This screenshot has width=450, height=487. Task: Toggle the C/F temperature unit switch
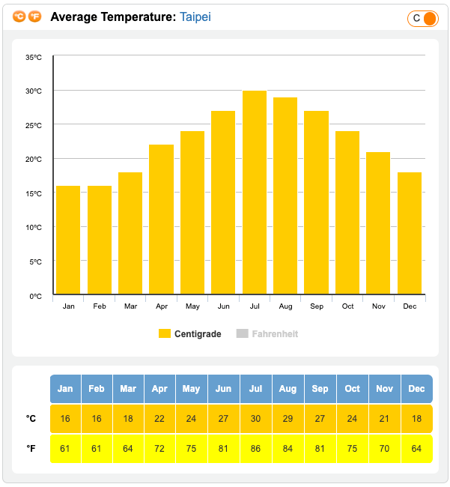(422, 18)
